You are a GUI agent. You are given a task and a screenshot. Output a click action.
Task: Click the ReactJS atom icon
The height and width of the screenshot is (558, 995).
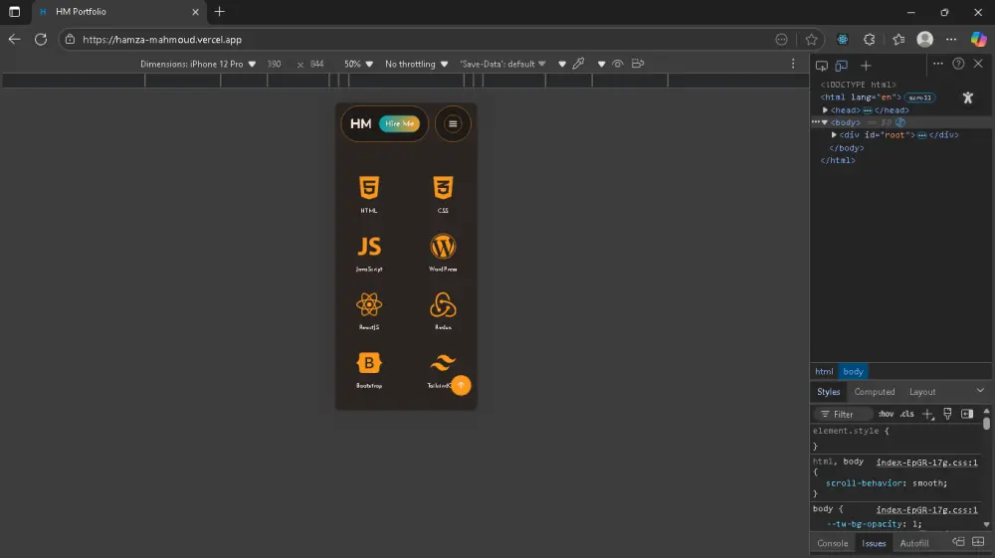click(x=369, y=305)
